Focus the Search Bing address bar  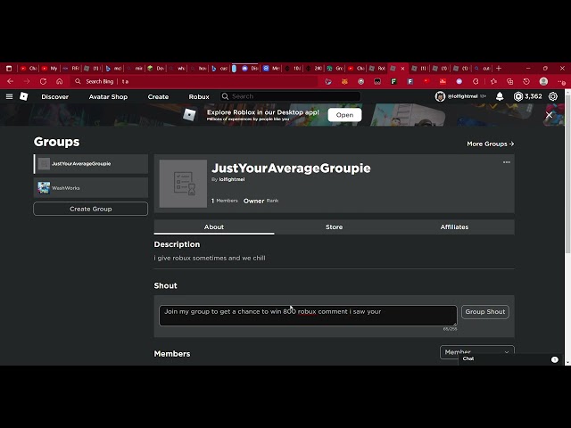[194, 81]
